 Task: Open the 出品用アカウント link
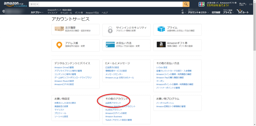113,103
